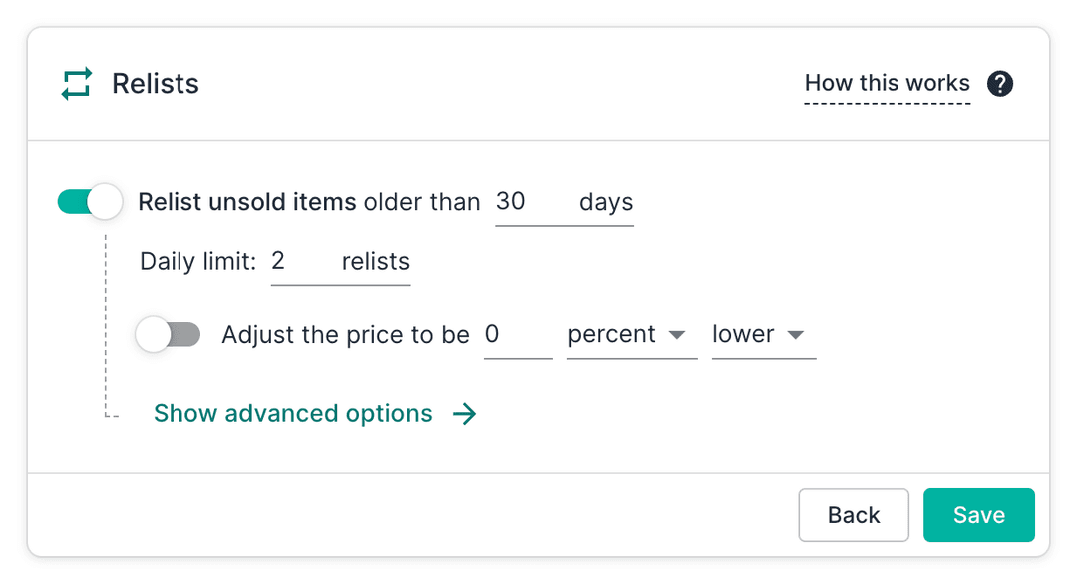
Task: Click the lower dropdown caret arrow
Action: pyautogui.click(x=796, y=335)
